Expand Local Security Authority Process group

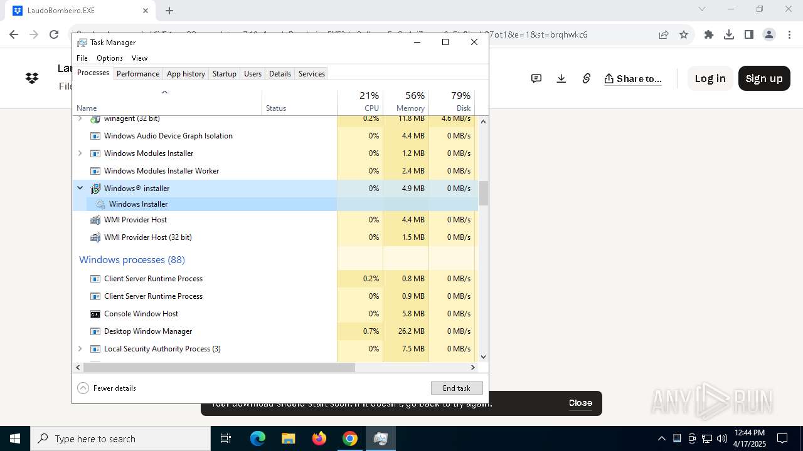(x=80, y=349)
